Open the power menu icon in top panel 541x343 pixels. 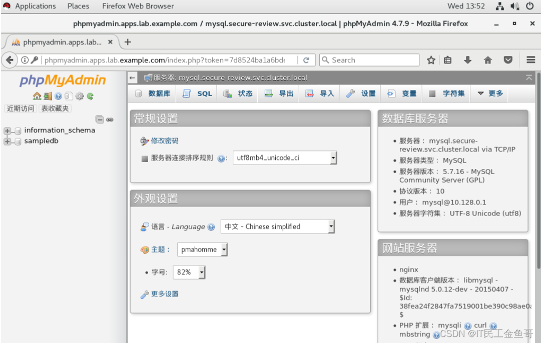pos(530,6)
